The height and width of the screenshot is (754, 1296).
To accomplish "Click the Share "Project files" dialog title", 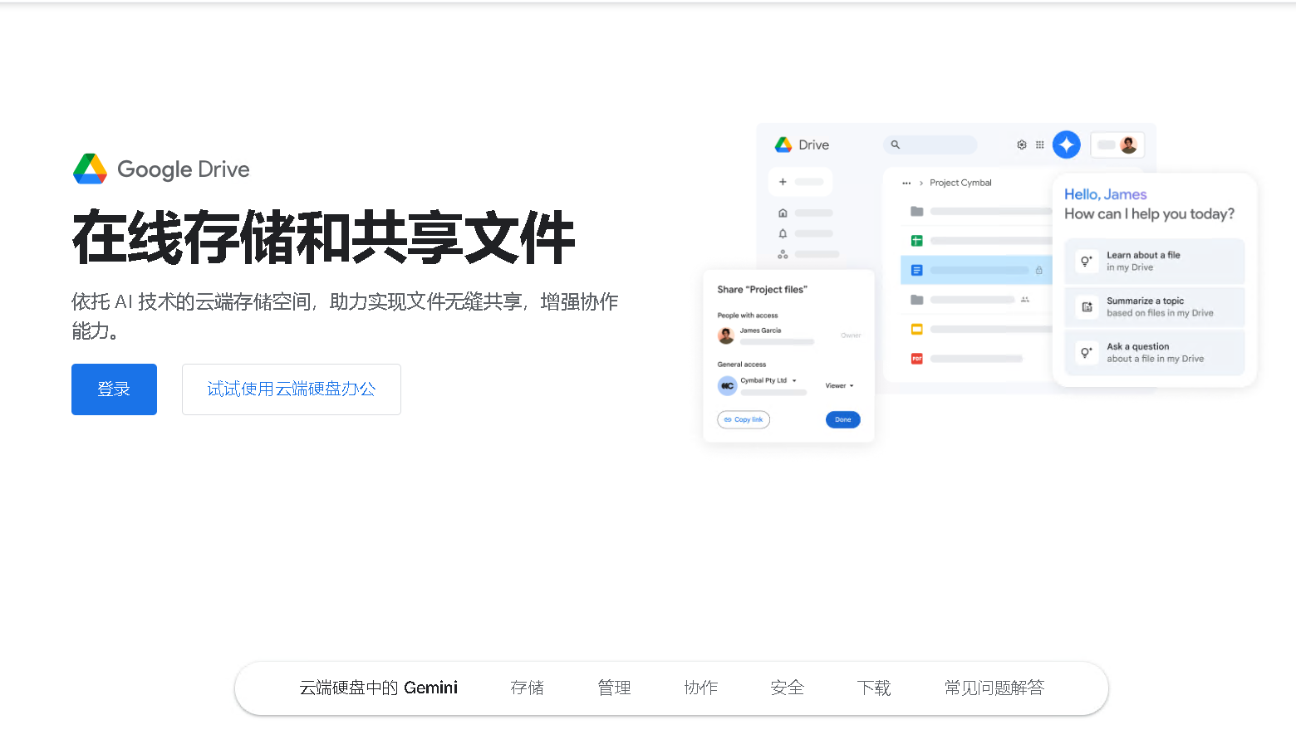I will click(762, 290).
